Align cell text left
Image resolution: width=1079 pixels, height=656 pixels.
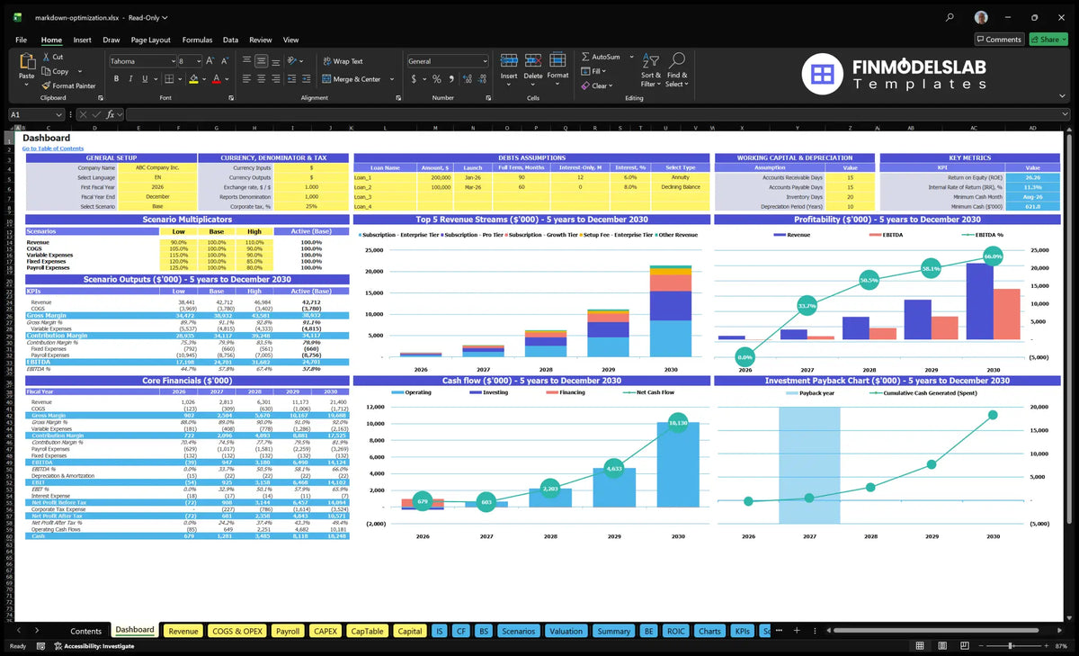(247, 79)
